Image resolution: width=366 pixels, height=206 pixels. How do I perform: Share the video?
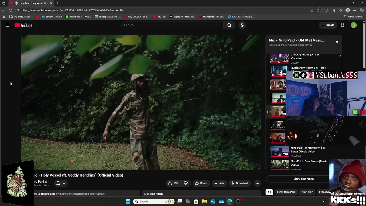201,183
